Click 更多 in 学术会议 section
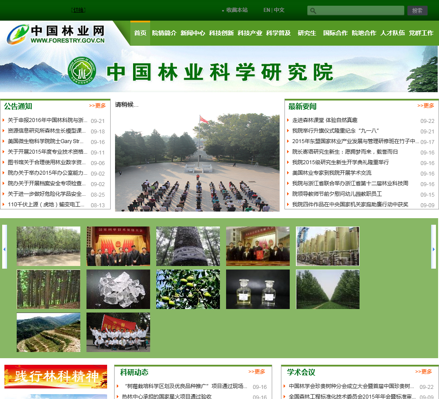This screenshot has width=439, height=399. point(424,371)
